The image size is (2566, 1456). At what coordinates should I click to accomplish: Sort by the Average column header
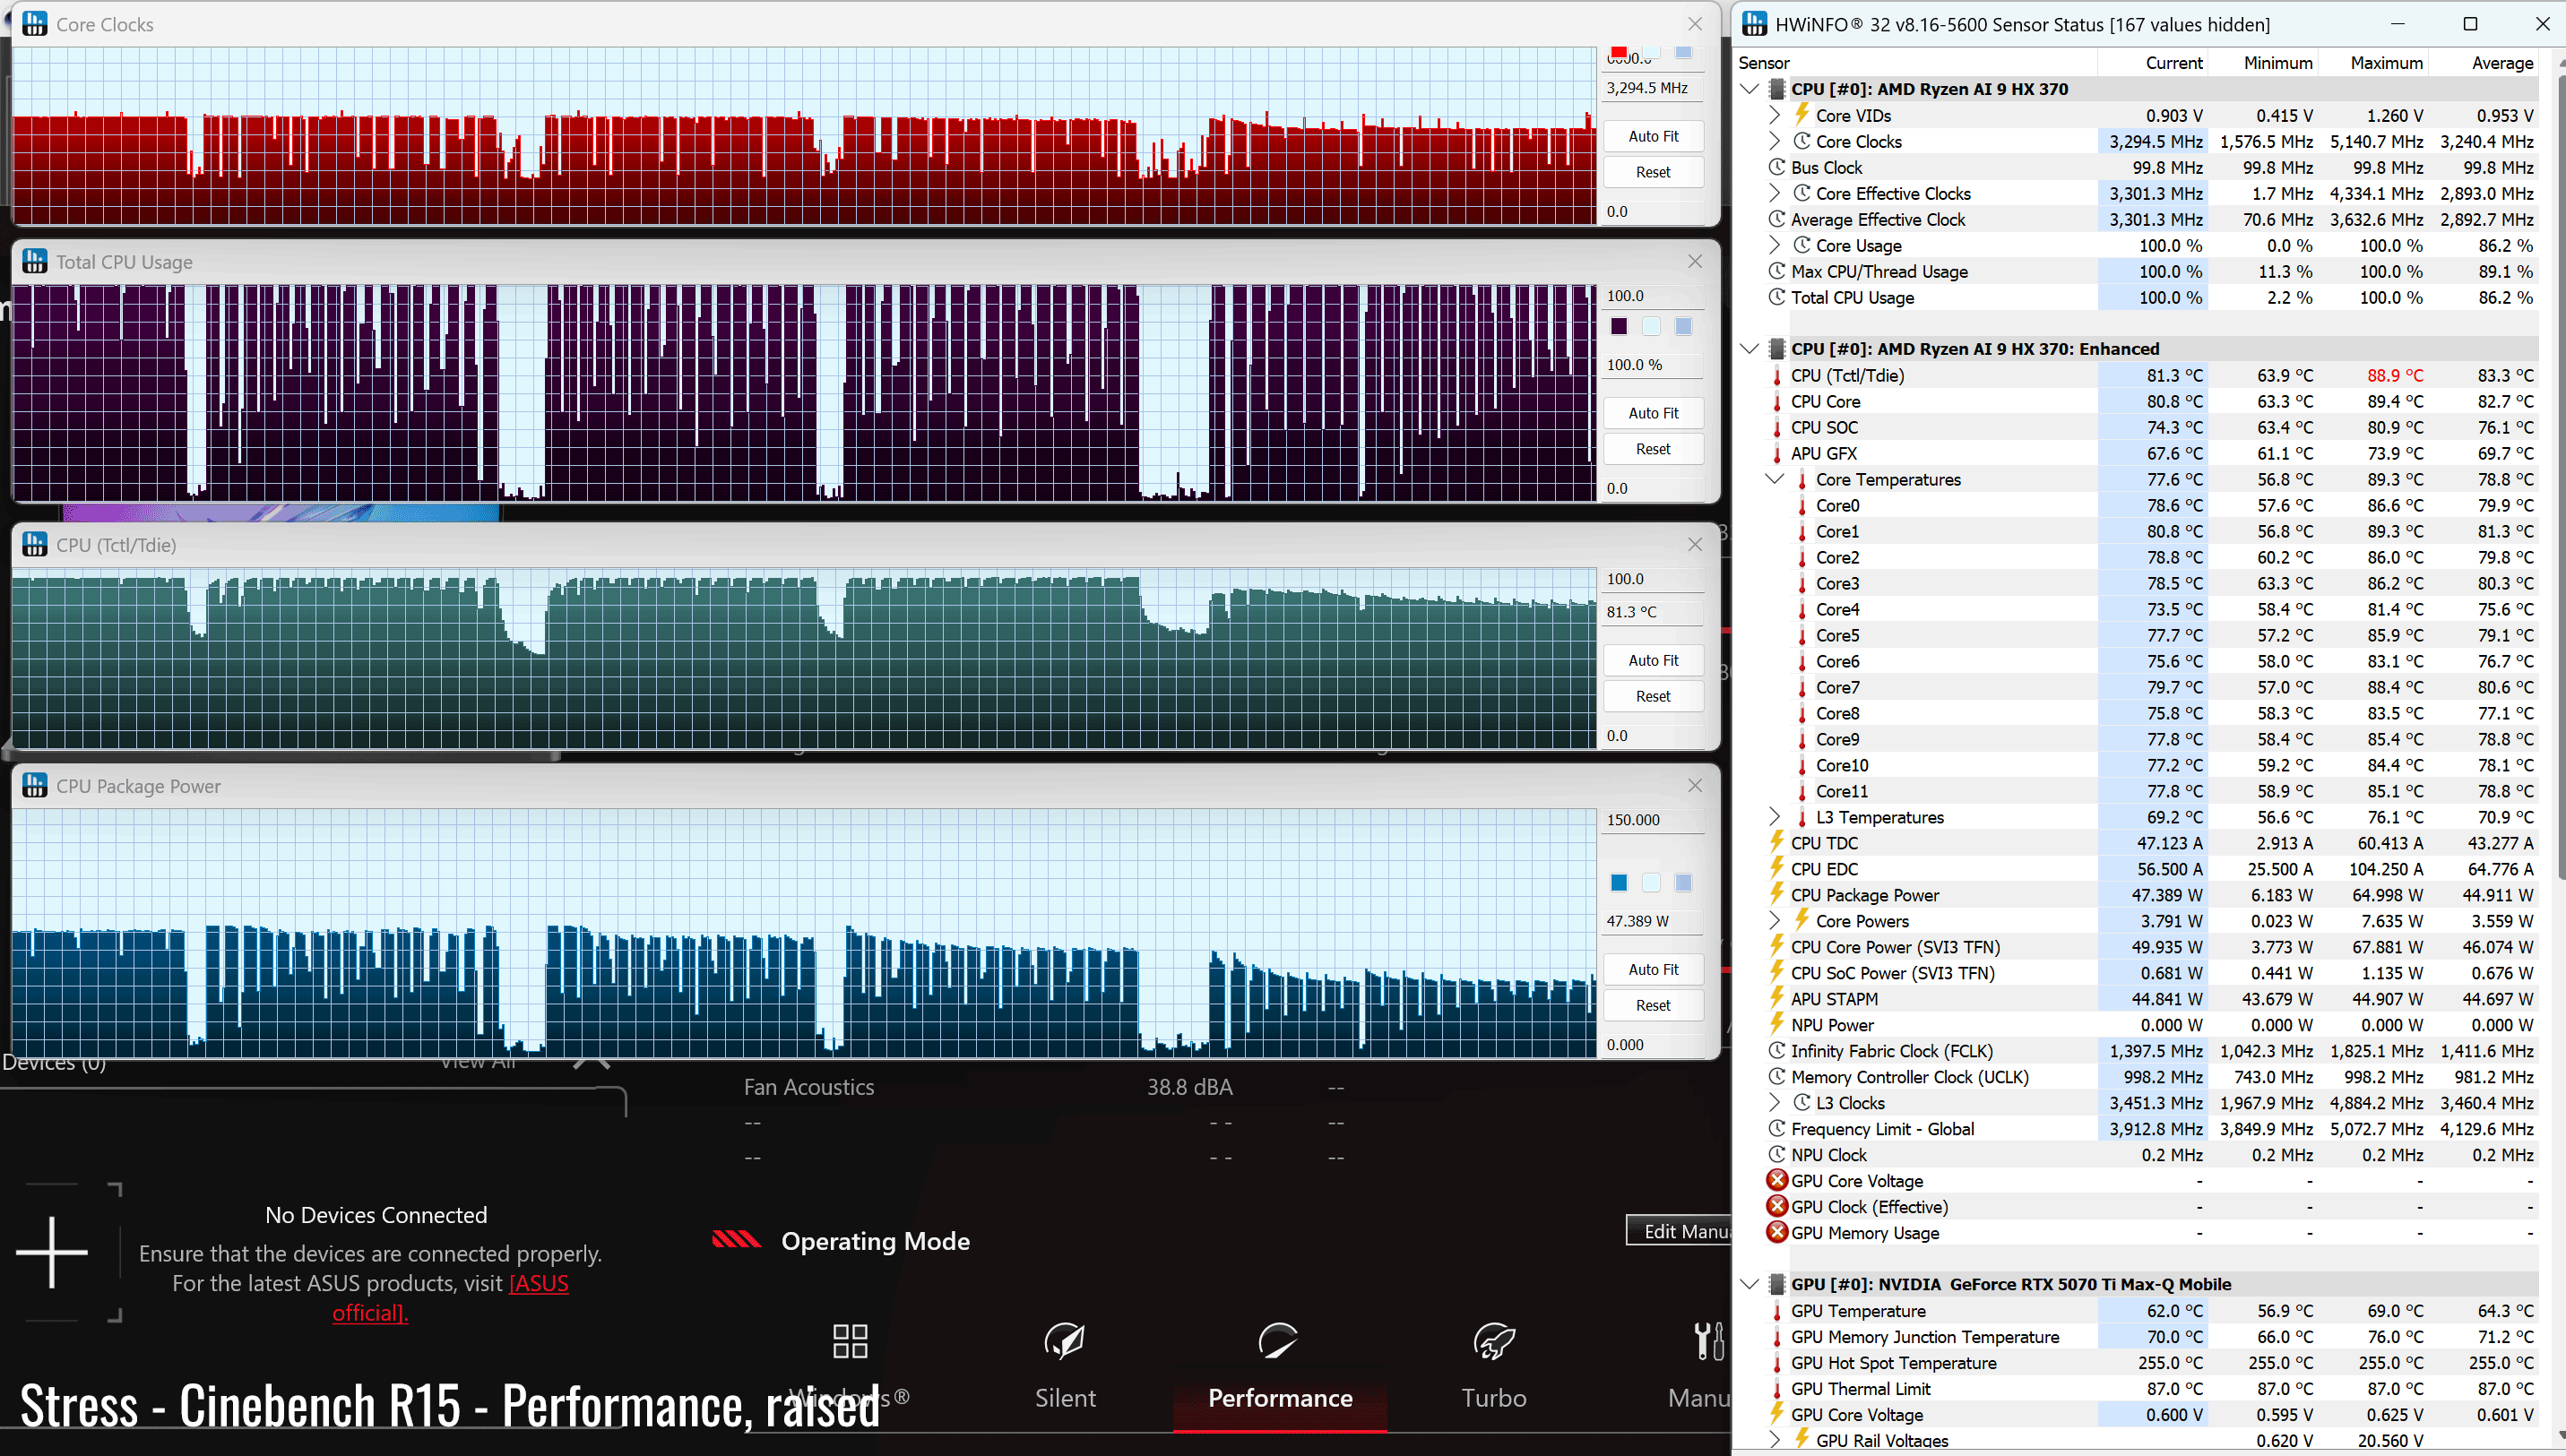click(2502, 63)
